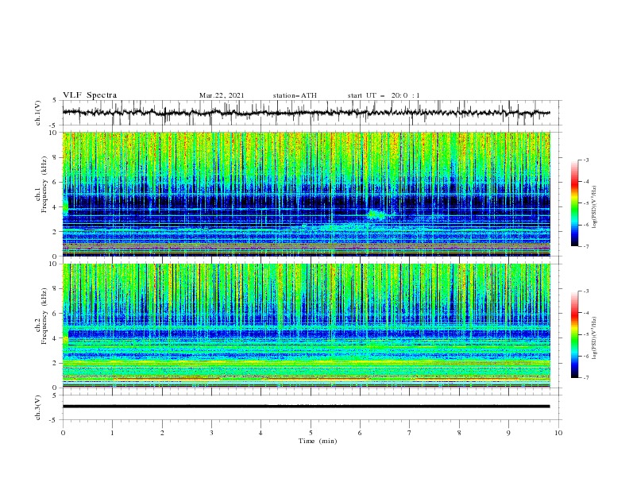
Task: Click the 'Time (min)' axis label
Action: [x=318, y=441]
